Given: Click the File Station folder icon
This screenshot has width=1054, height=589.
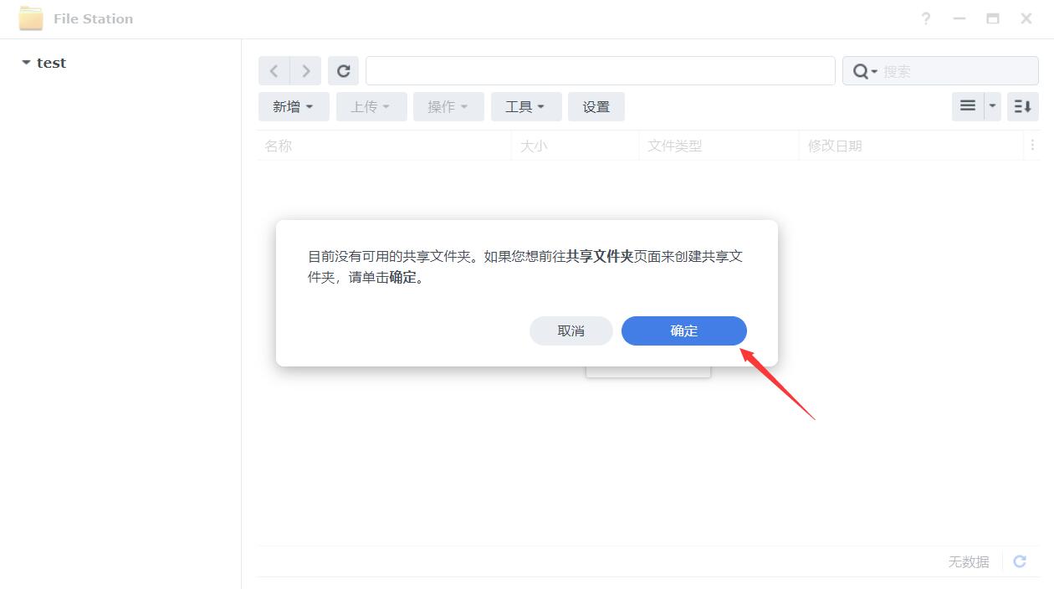Looking at the screenshot, I should (30, 18).
